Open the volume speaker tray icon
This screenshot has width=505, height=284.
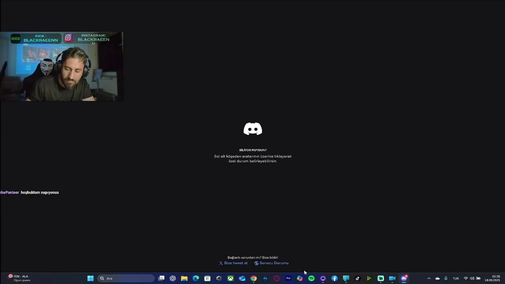tap(472, 278)
